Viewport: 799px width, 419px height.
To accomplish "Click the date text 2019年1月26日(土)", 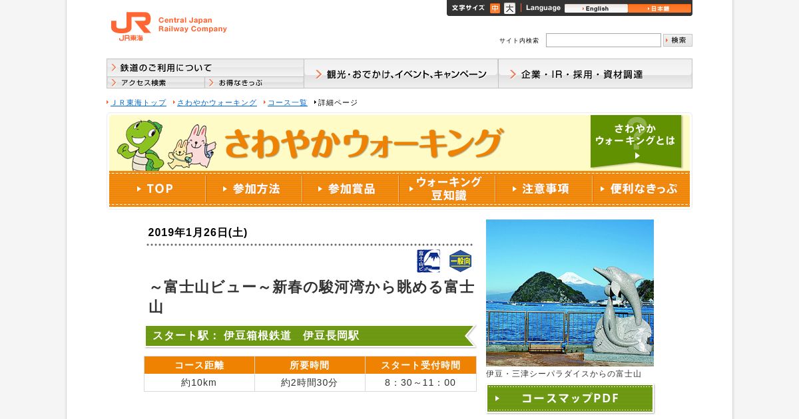I will [198, 232].
